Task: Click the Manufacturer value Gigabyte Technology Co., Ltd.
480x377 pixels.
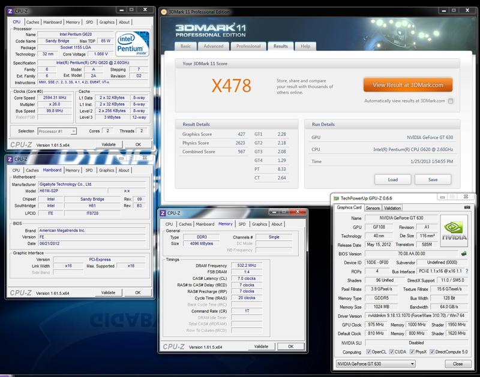Action: (x=92, y=185)
